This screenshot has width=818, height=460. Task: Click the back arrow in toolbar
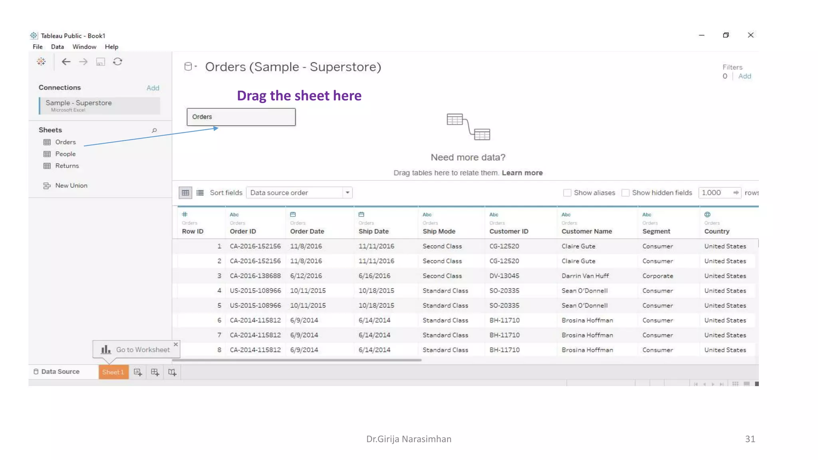click(x=66, y=61)
